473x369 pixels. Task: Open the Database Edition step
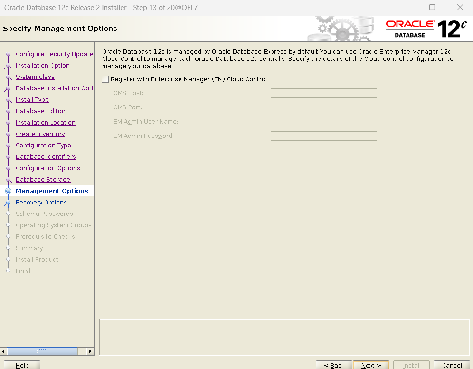[41, 111]
